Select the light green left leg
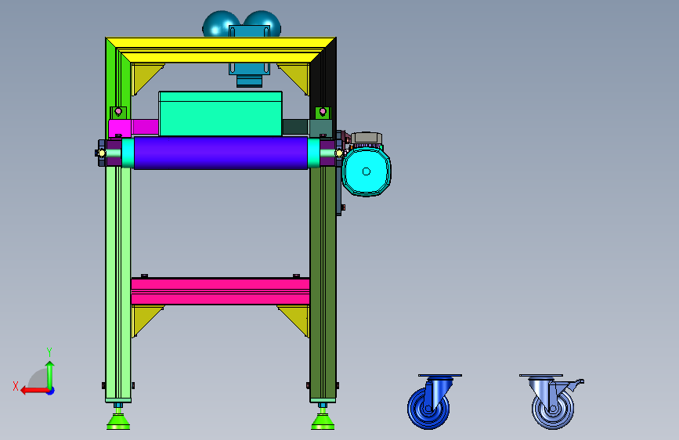This screenshot has height=440, width=679. [x=118, y=283]
